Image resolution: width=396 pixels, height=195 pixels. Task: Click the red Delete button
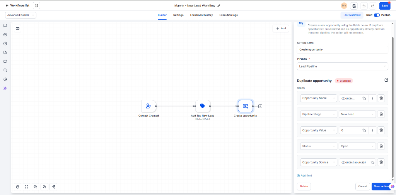pos(304,187)
